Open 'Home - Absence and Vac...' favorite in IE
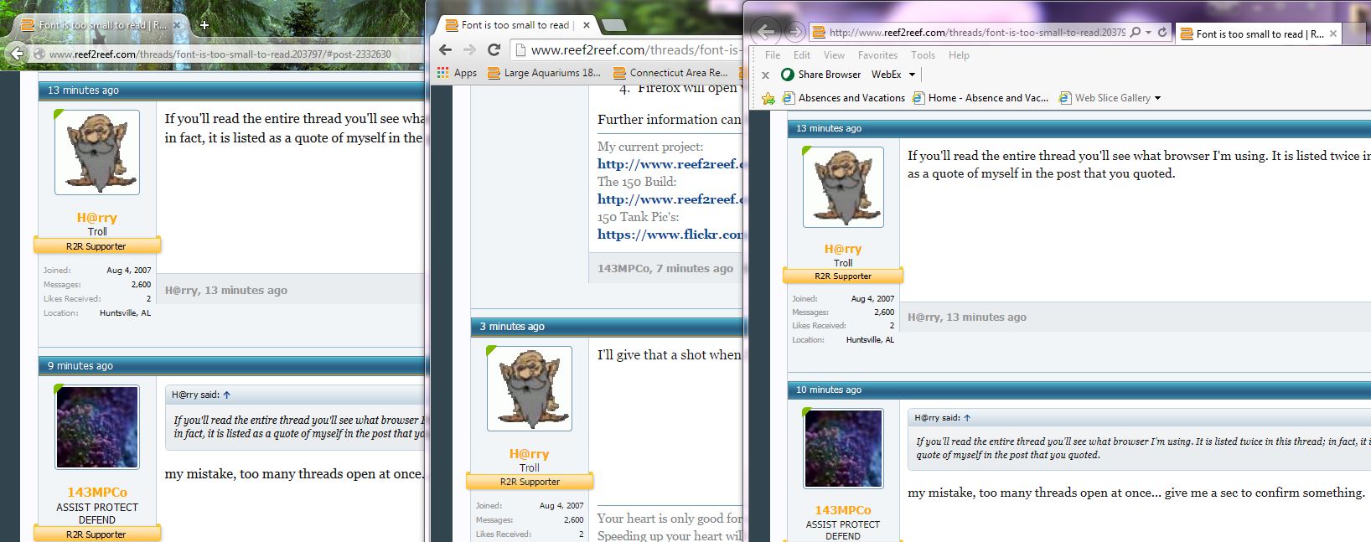Viewport: 1371px width, 542px height. pos(981,98)
